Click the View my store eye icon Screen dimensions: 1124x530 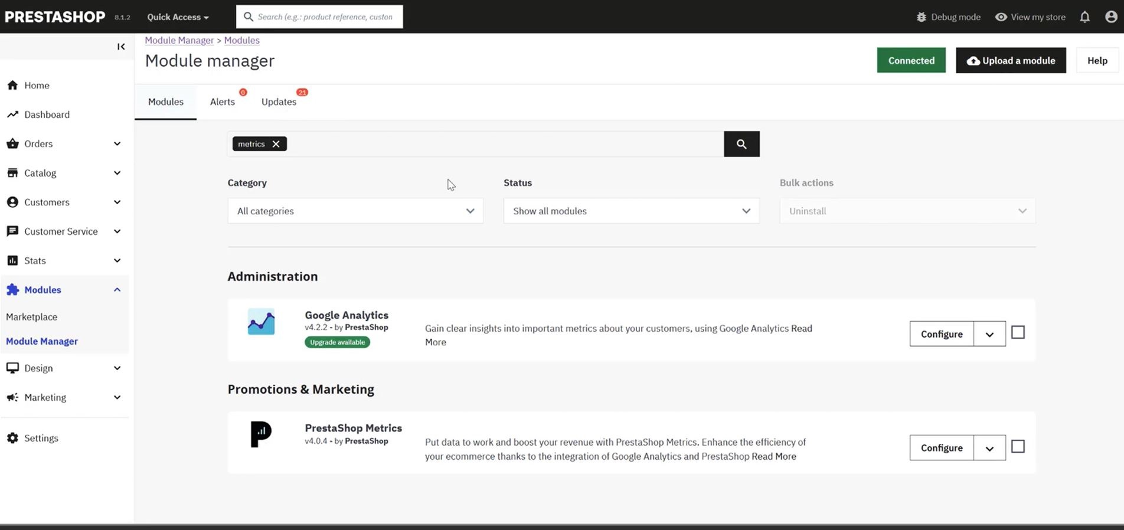[1001, 17]
